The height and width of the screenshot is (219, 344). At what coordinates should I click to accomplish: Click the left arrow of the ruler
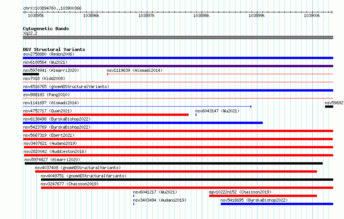tap(24, 12)
